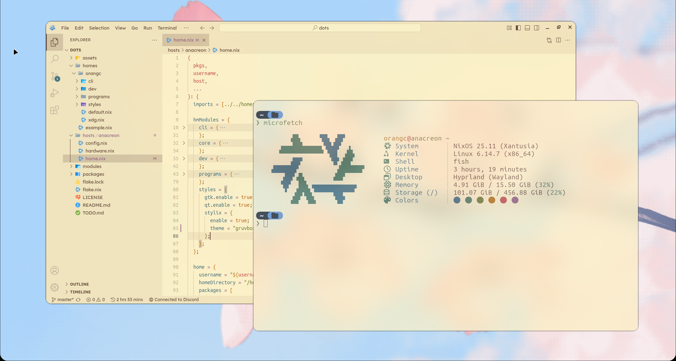Open Explorer Views and More Actions ellipsis
The height and width of the screenshot is (361, 676).
[155, 40]
